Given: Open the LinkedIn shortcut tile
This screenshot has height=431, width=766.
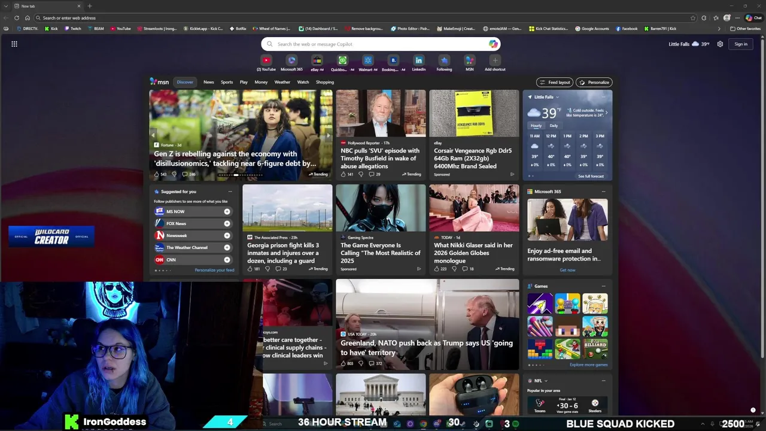Looking at the screenshot, I should point(419,60).
